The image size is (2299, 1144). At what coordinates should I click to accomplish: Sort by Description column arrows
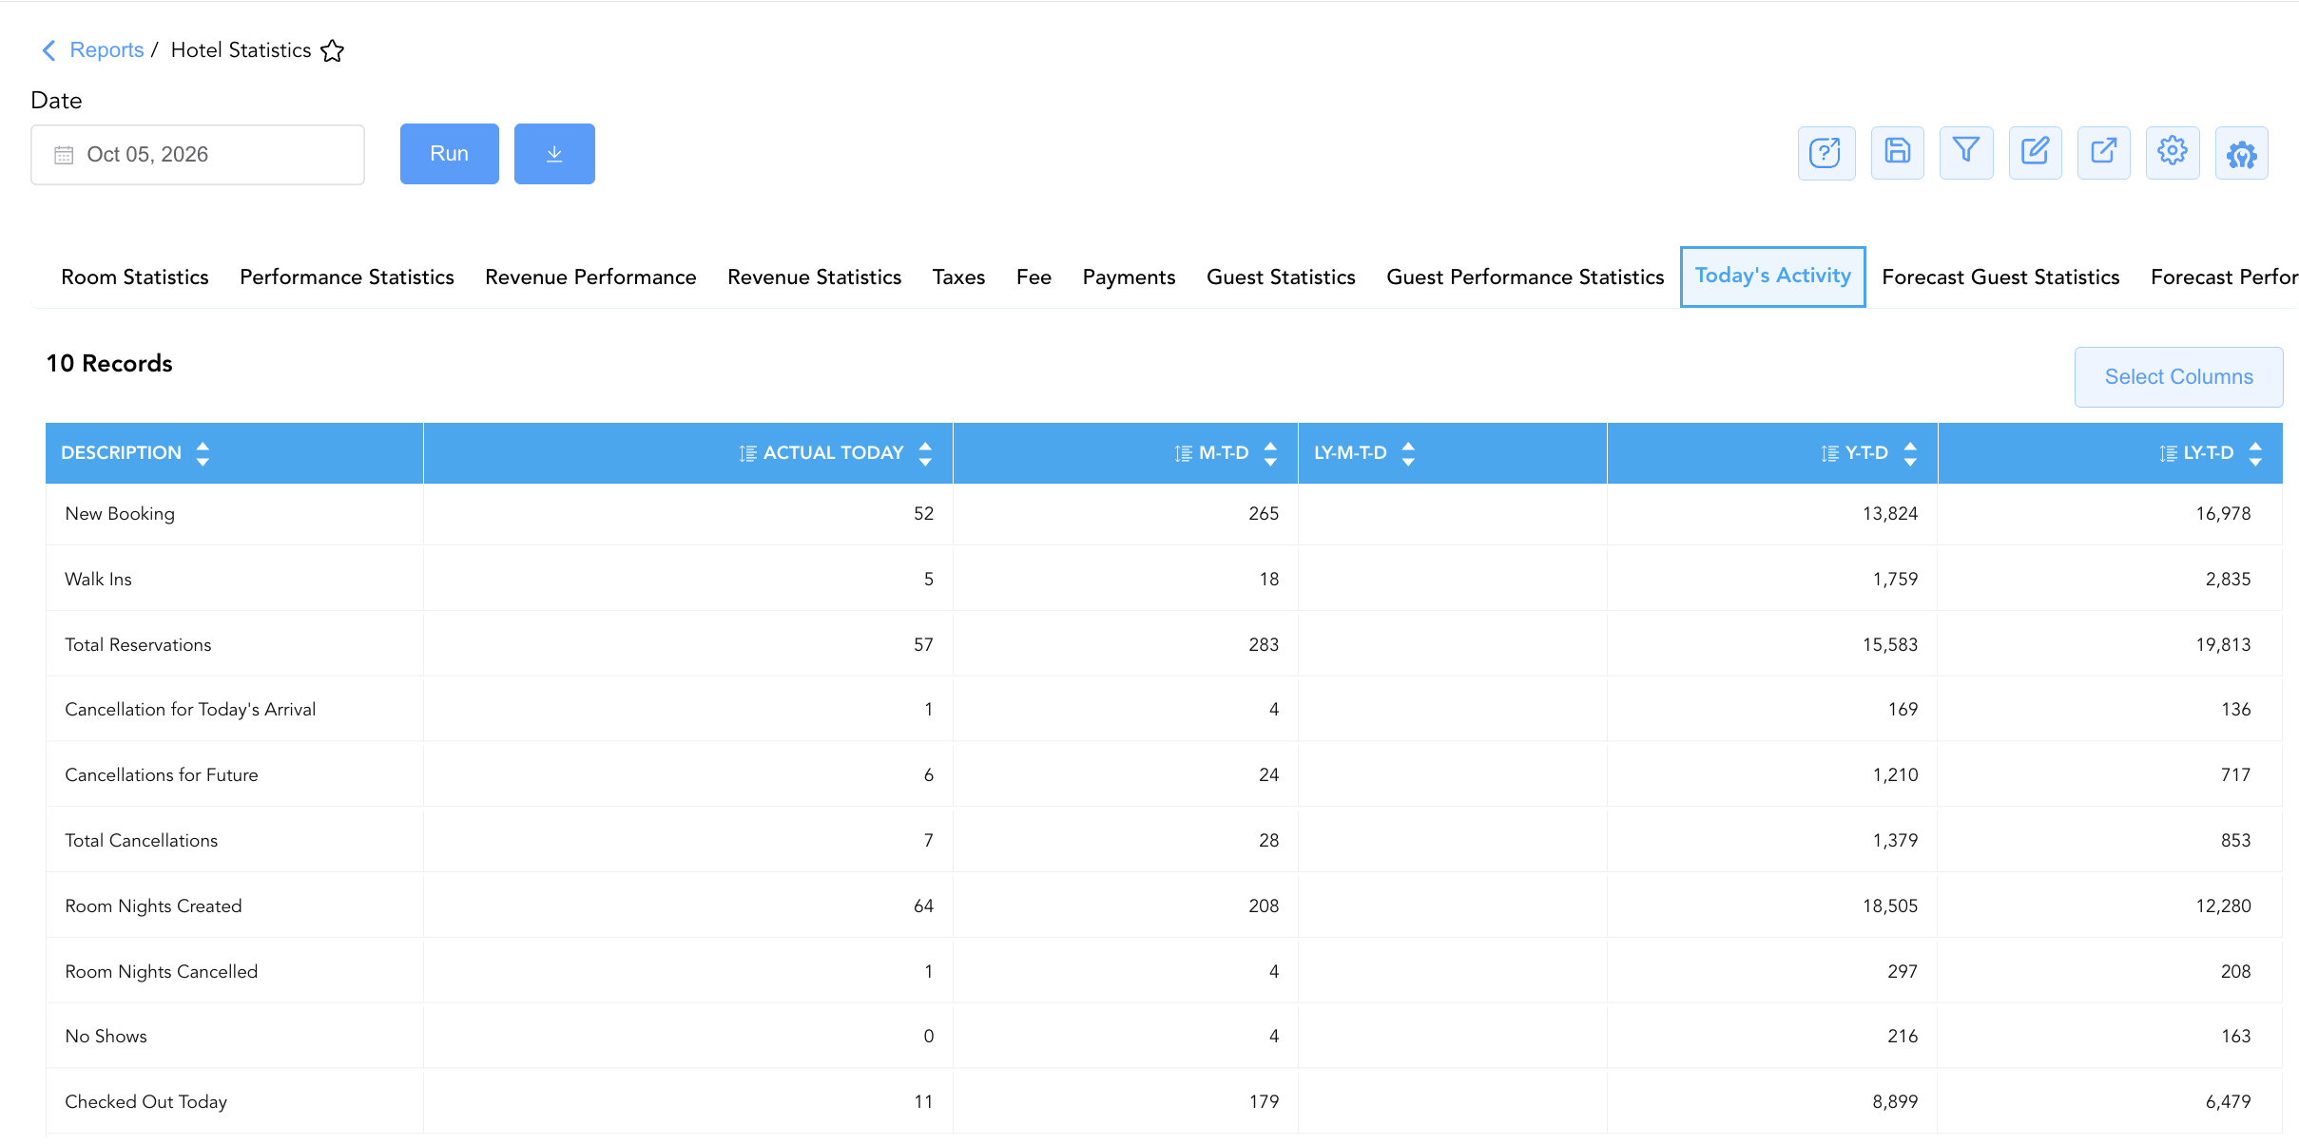[x=203, y=453]
